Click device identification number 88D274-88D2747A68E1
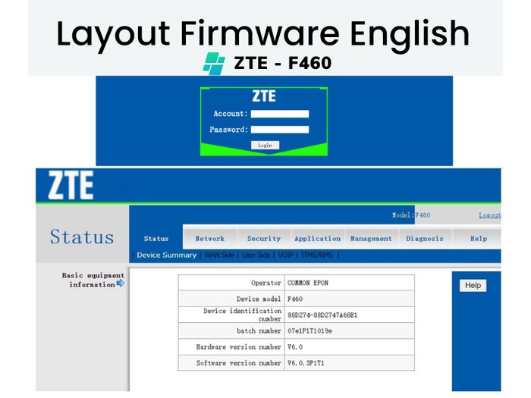 tap(322, 315)
